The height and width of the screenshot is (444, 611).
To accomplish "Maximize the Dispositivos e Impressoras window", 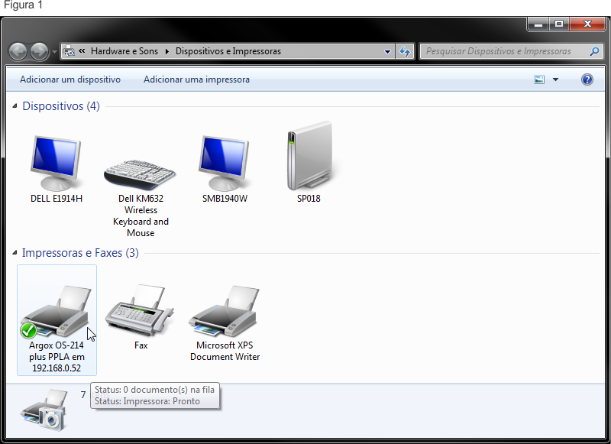I will [x=559, y=24].
